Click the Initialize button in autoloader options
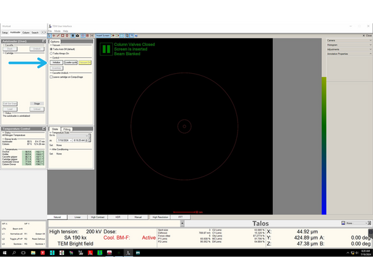Image resolution: width=373 pixels, height=280 pixels. tap(56, 62)
